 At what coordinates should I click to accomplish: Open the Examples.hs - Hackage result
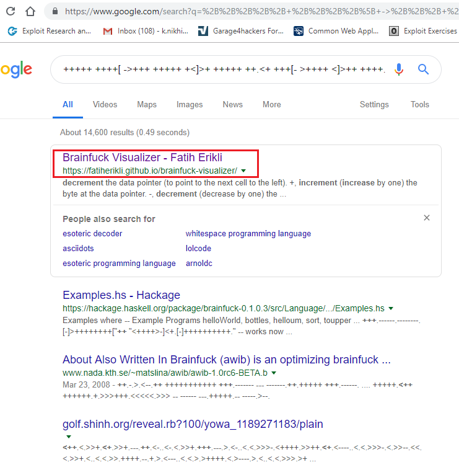(121, 295)
